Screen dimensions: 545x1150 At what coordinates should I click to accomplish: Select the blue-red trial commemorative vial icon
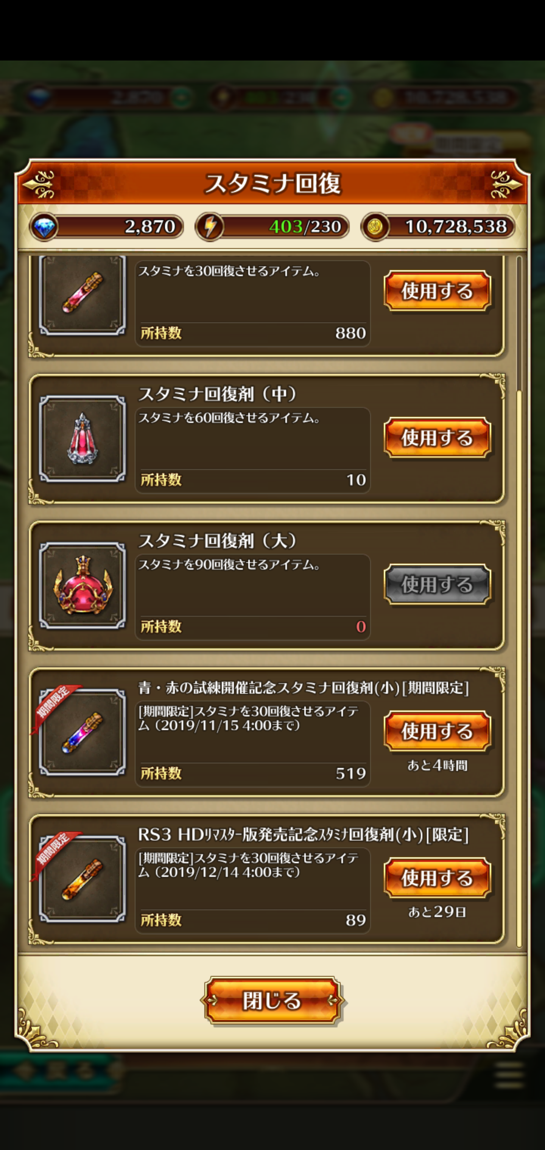click(x=83, y=733)
